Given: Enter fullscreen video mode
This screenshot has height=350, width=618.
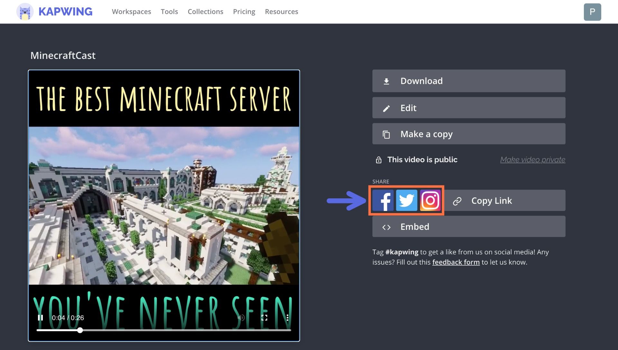Looking at the screenshot, I should [x=264, y=318].
